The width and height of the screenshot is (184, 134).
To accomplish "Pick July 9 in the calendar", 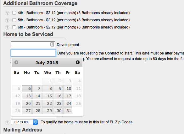I will [58, 89].
